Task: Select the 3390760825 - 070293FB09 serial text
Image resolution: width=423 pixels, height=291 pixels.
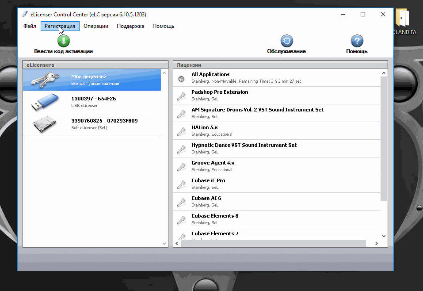Action: pyautogui.click(x=104, y=121)
